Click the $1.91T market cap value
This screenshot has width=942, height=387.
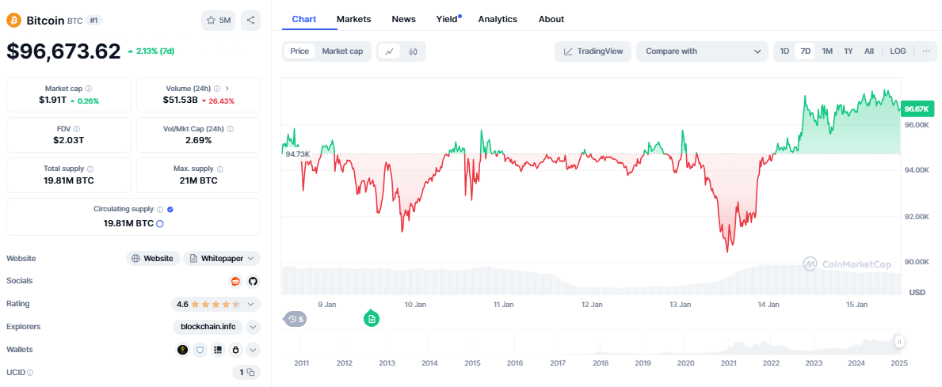(53, 101)
